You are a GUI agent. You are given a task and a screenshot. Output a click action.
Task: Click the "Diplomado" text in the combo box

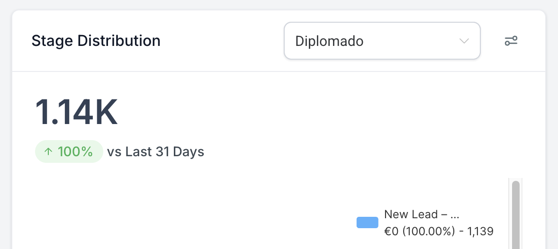[329, 41]
